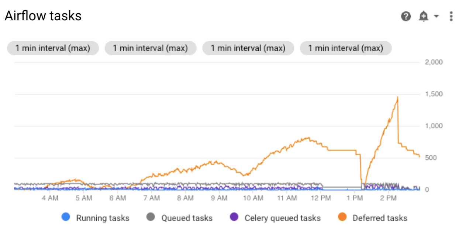
Task: Click the orange Deferred tasks peak spike
Action: (397, 97)
